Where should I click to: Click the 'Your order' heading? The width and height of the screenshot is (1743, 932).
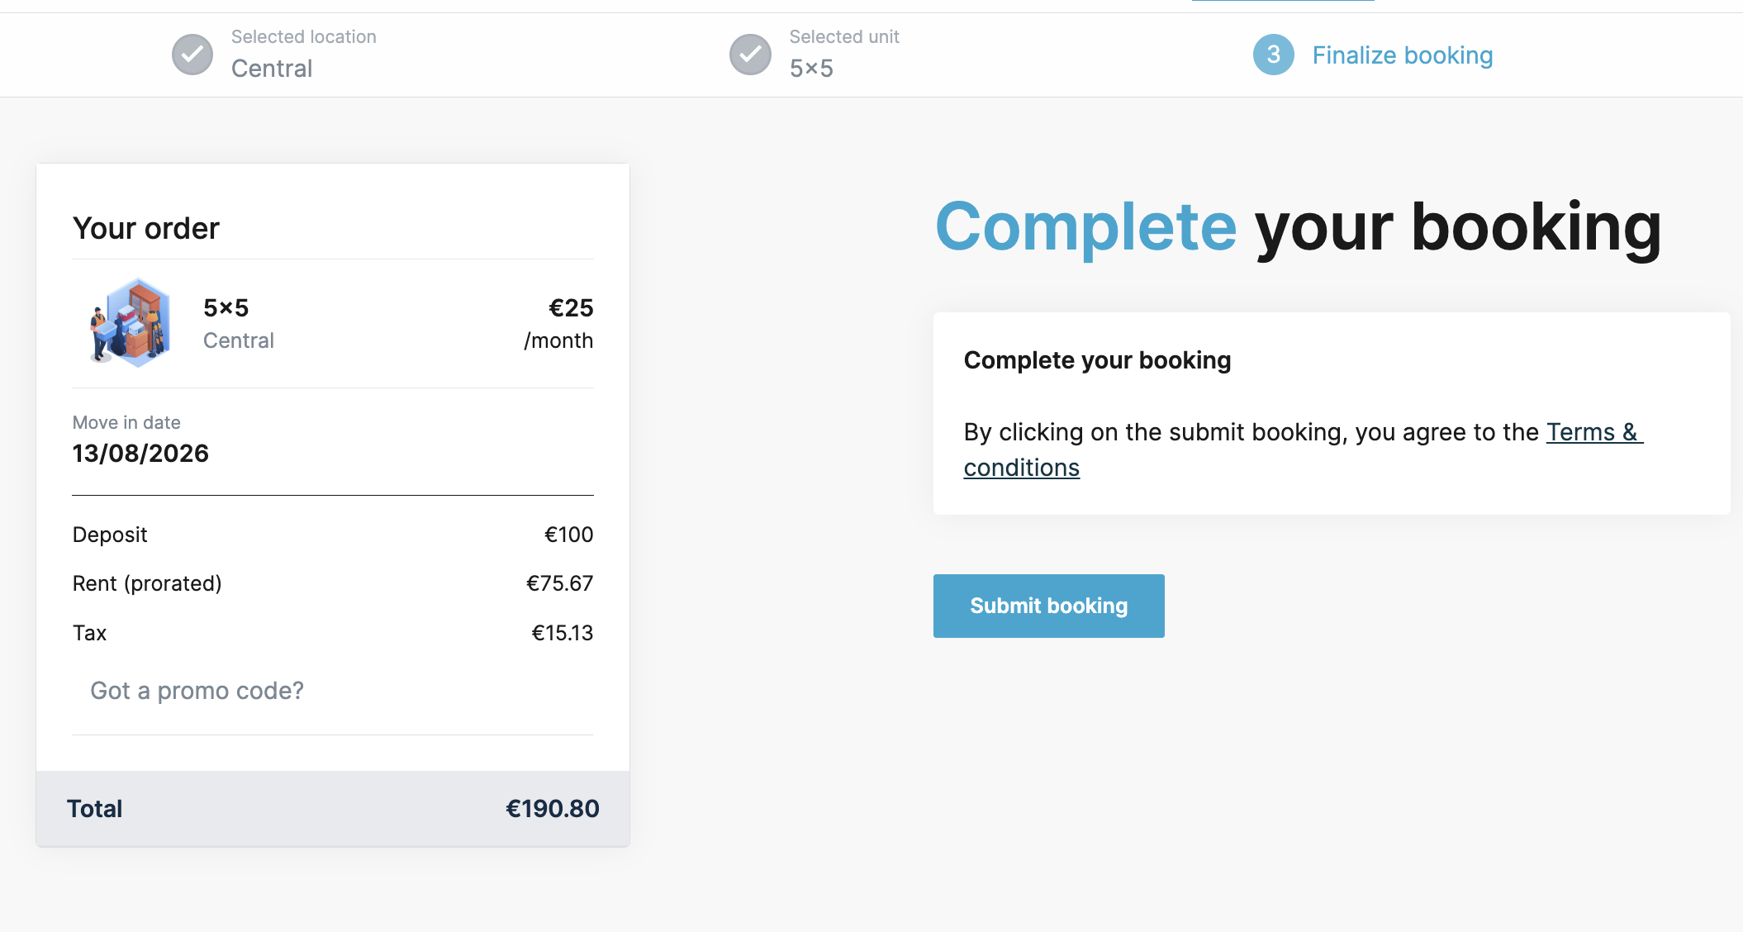(146, 229)
